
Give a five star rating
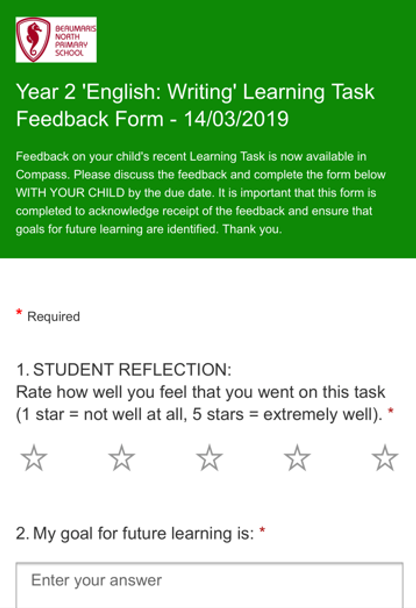[385, 459]
